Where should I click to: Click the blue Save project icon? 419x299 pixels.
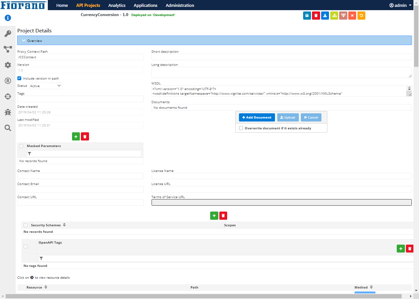[307, 15]
